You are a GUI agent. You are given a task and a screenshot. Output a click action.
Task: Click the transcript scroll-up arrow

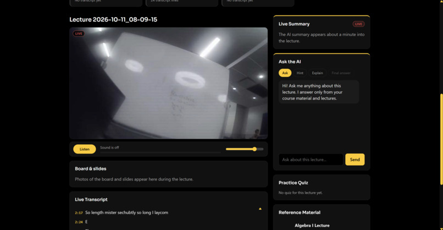[260, 209]
